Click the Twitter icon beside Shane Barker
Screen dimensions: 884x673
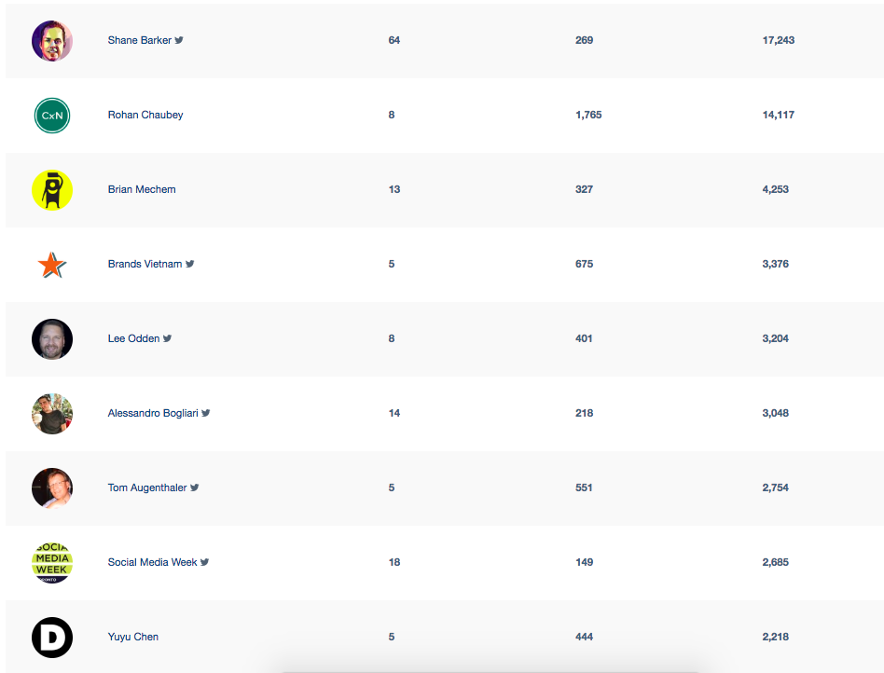click(179, 40)
